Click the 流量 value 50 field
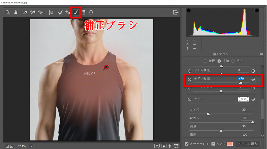Viewport: 267px width, 149px height. [247, 126]
